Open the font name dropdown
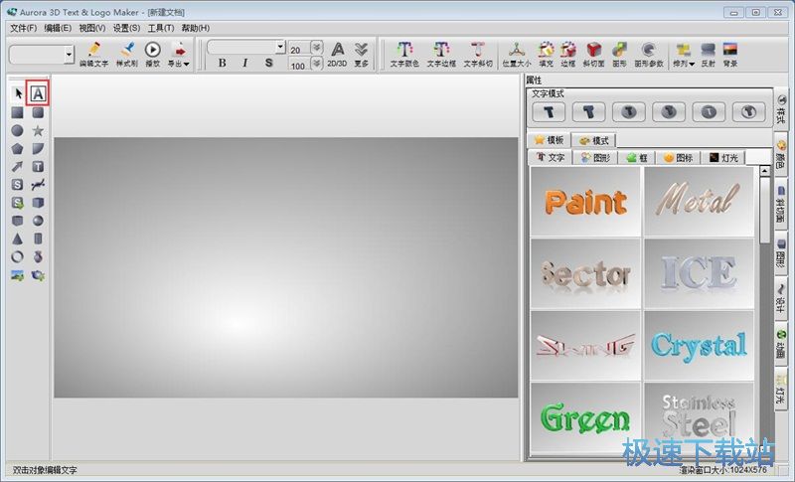Viewport: 795px width, 482px height. click(280, 47)
